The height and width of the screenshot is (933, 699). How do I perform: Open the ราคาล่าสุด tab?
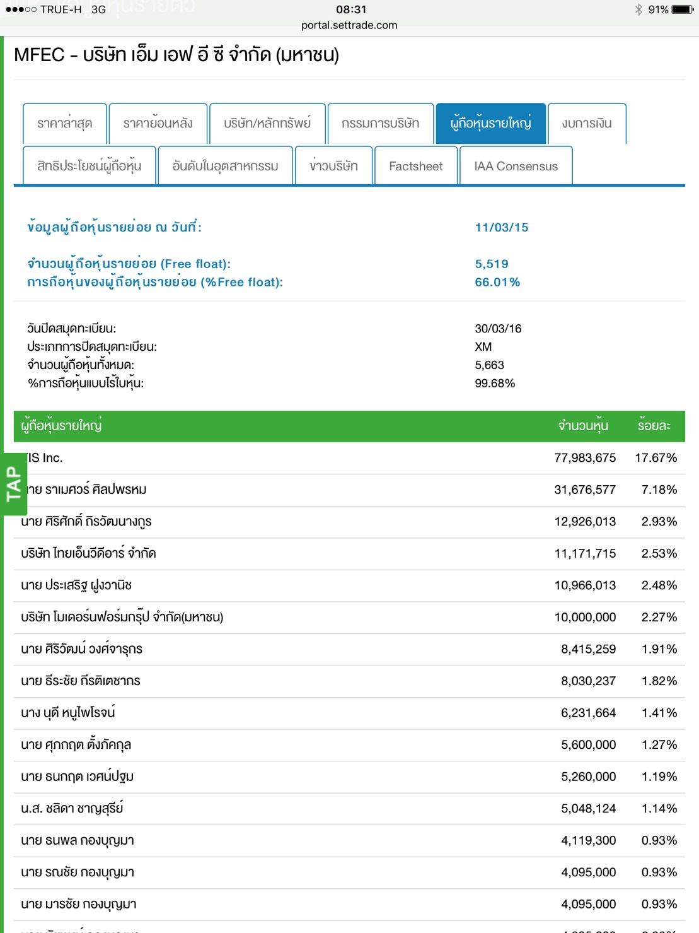tap(65, 124)
